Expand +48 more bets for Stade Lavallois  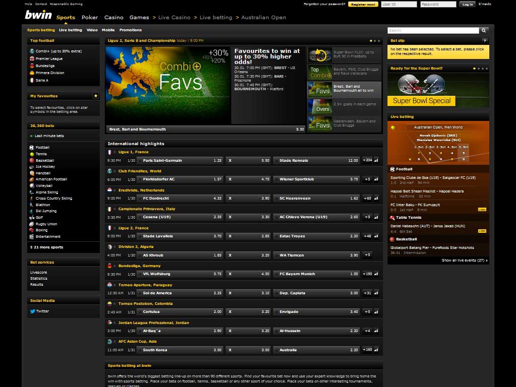coord(367,236)
